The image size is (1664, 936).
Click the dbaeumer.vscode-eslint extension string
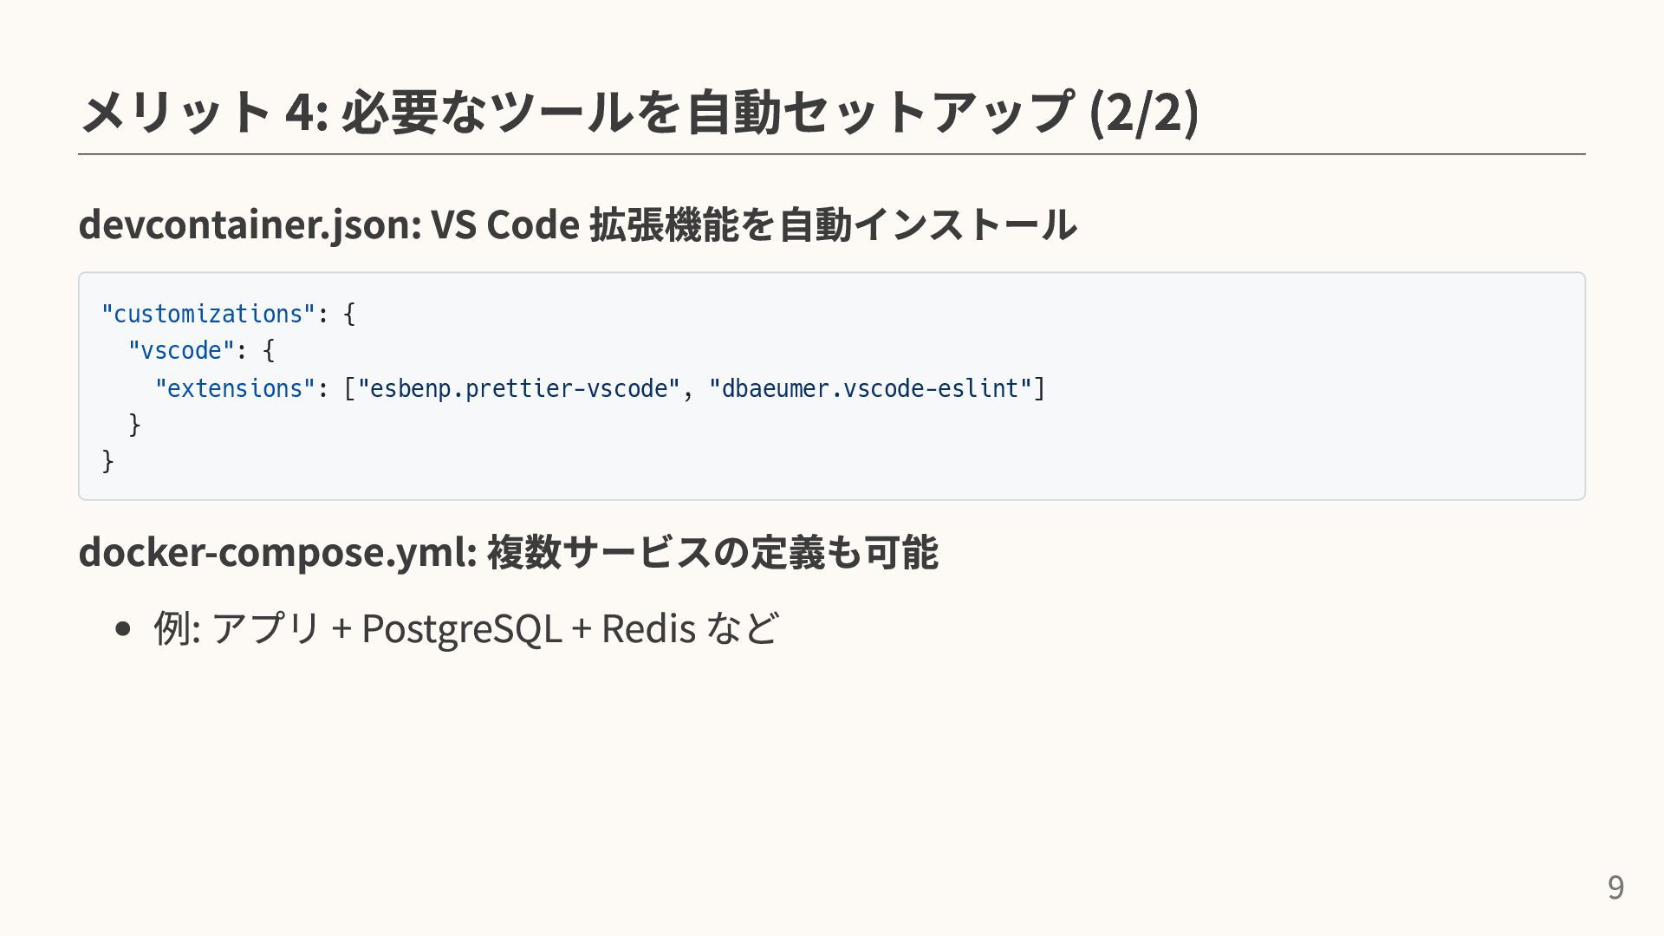tap(870, 388)
